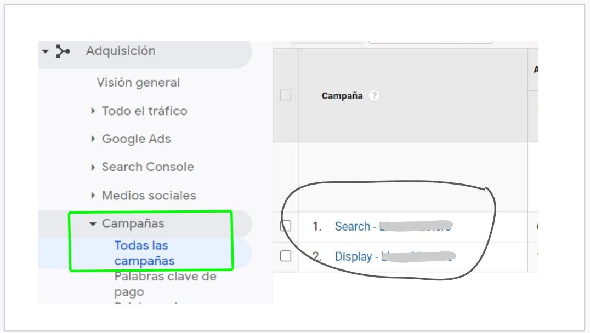Open Campañas from the navigation menu
The height and width of the screenshot is (333, 590).
[134, 223]
